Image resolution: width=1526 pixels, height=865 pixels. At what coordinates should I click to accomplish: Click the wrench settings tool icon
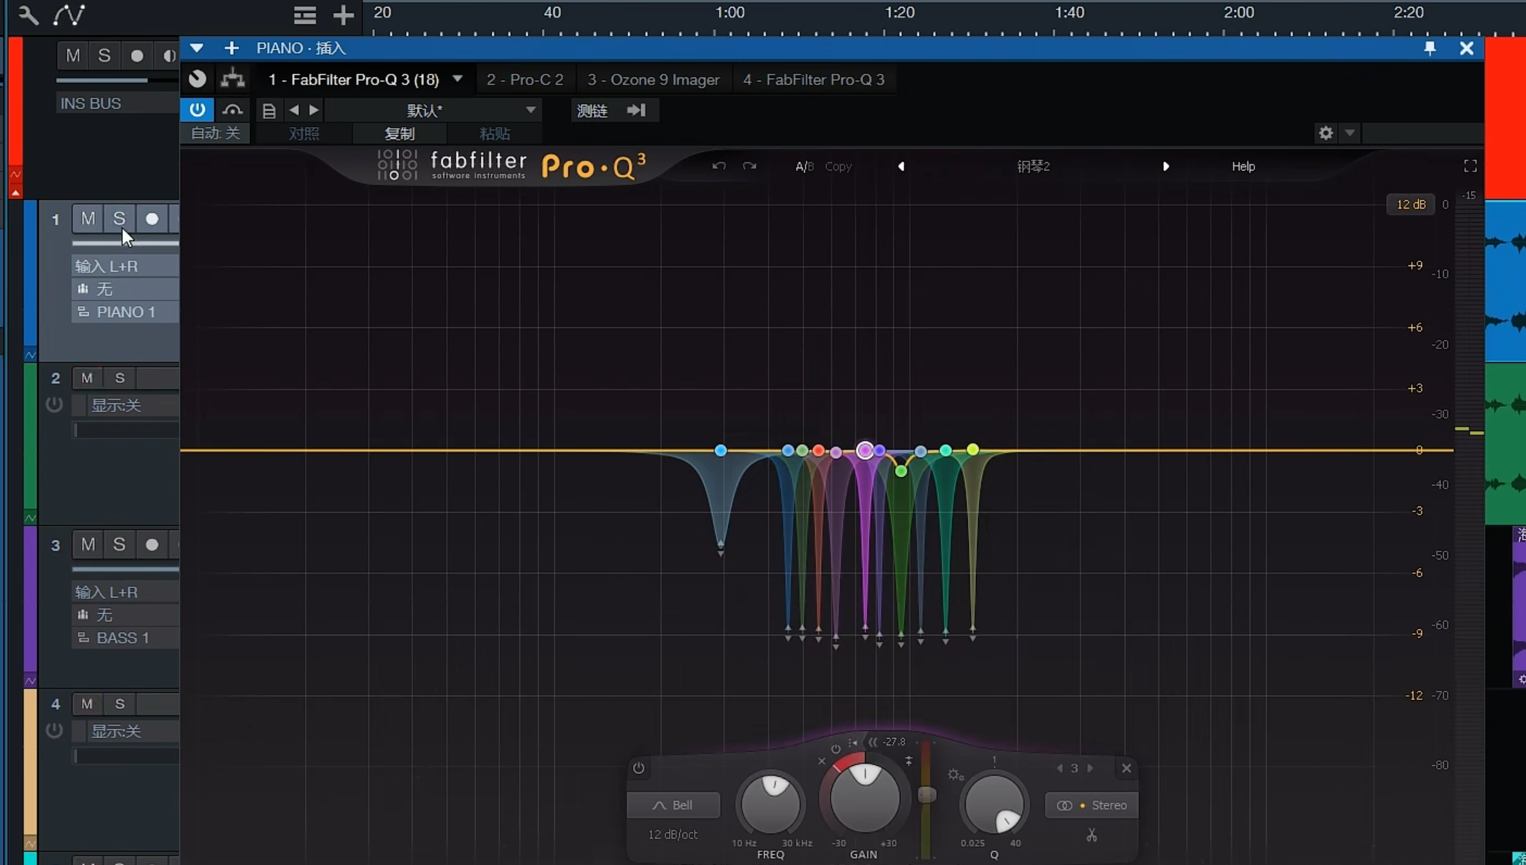point(28,14)
